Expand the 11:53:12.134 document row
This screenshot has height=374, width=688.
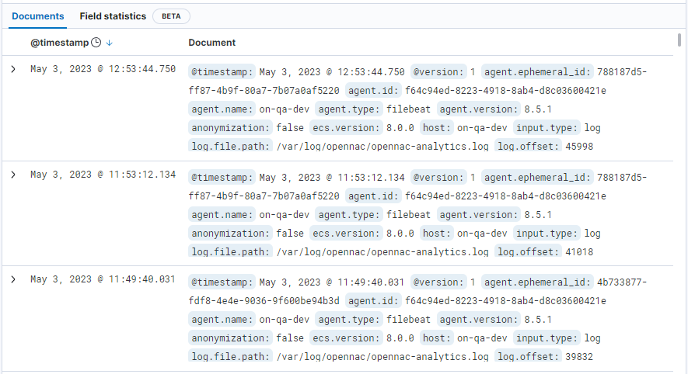tap(13, 175)
